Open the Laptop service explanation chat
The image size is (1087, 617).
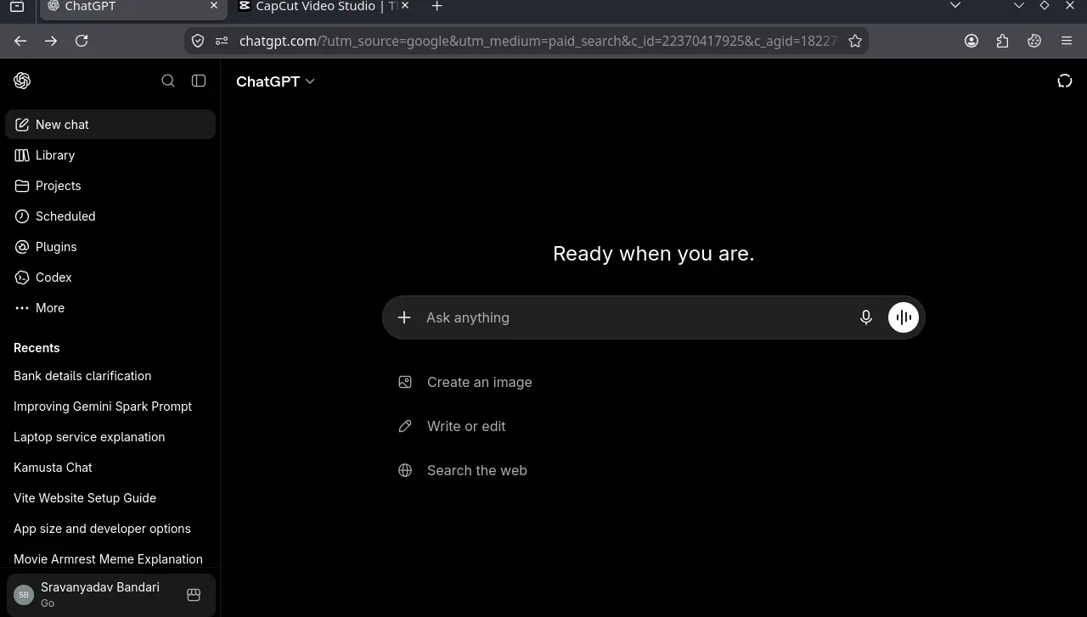[110, 437]
